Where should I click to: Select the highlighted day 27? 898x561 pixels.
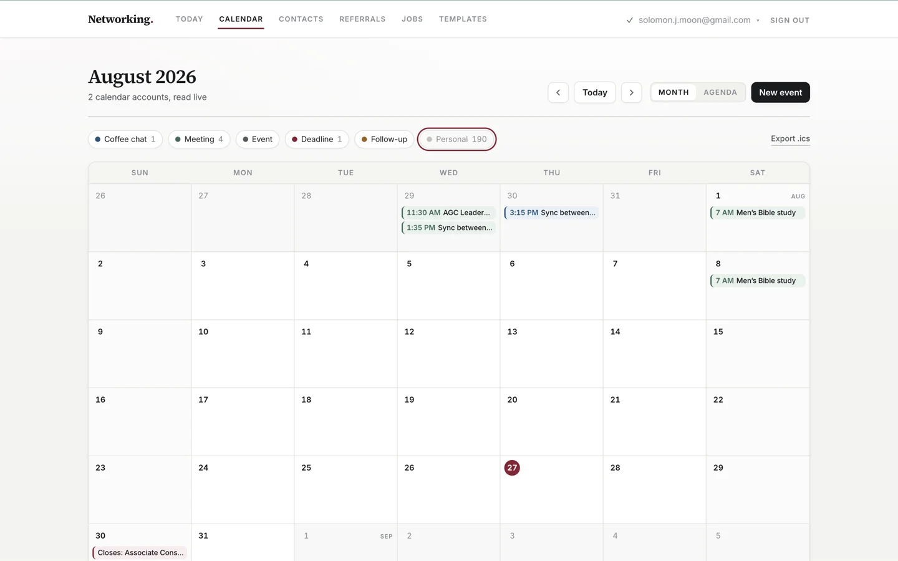512,467
